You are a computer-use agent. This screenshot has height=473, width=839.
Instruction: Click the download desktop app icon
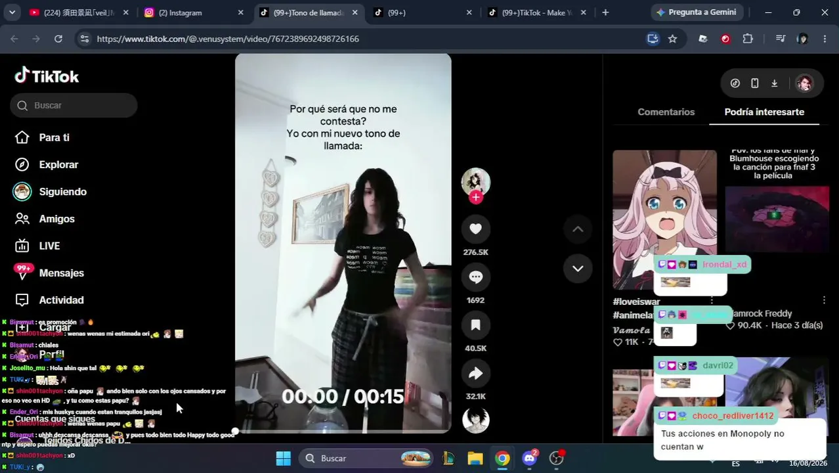[x=775, y=83]
